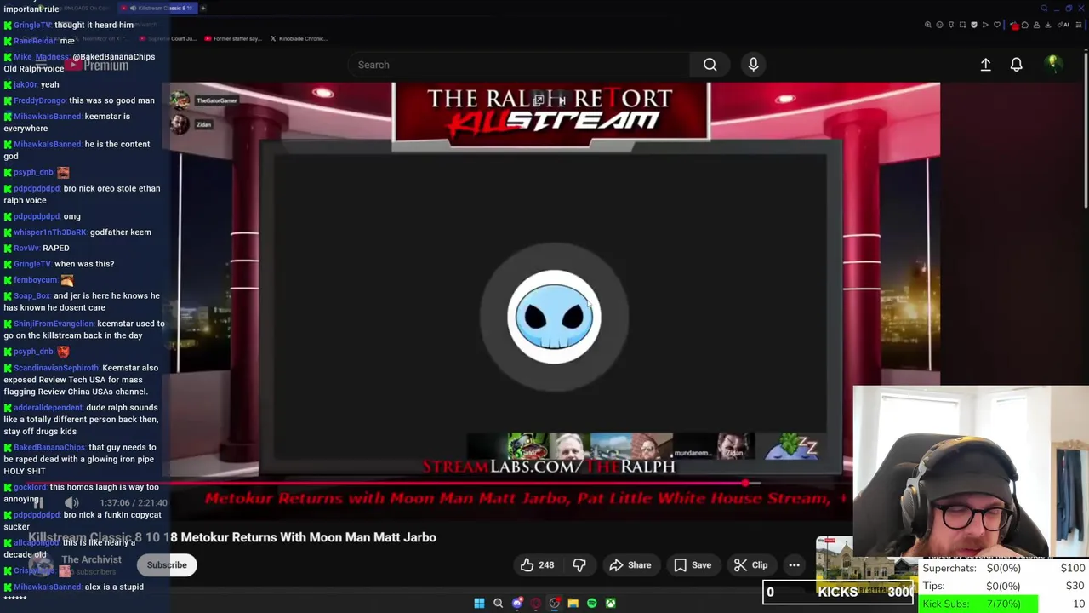Open the browser downloads icon
The height and width of the screenshot is (613, 1089).
[x=1047, y=25]
